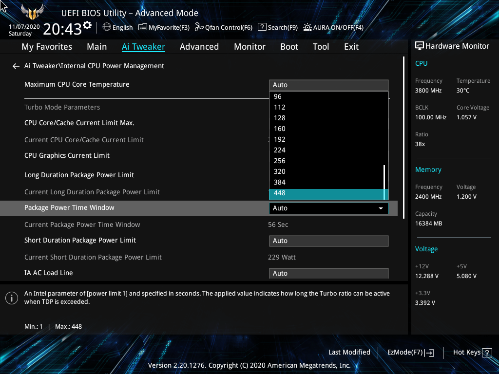The image size is (499, 374).
Task: Click the 229 Watt value
Action: (282, 257)
